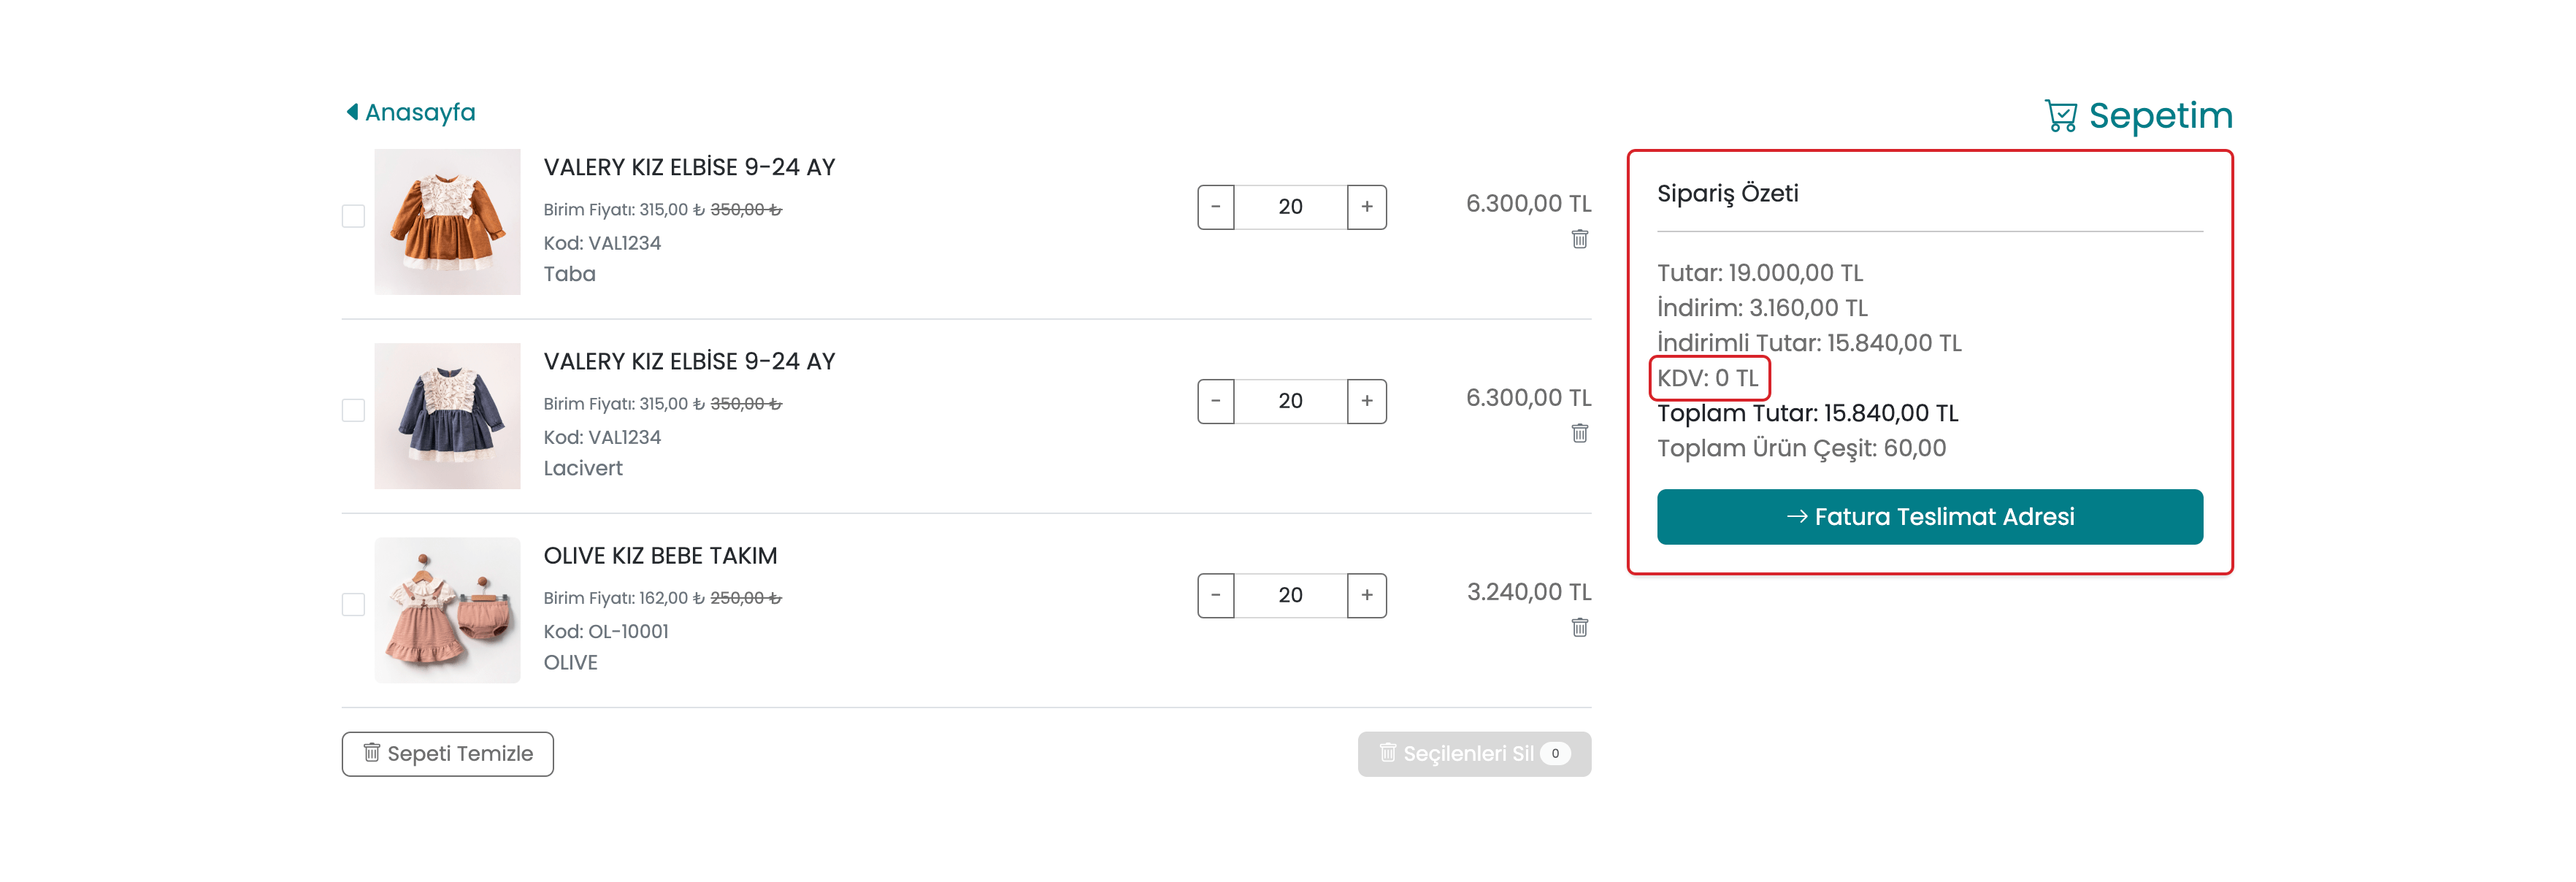This screenshot has width=2576, height=882.
Task: Go back to Anasayfa
Action: [420, 112]
